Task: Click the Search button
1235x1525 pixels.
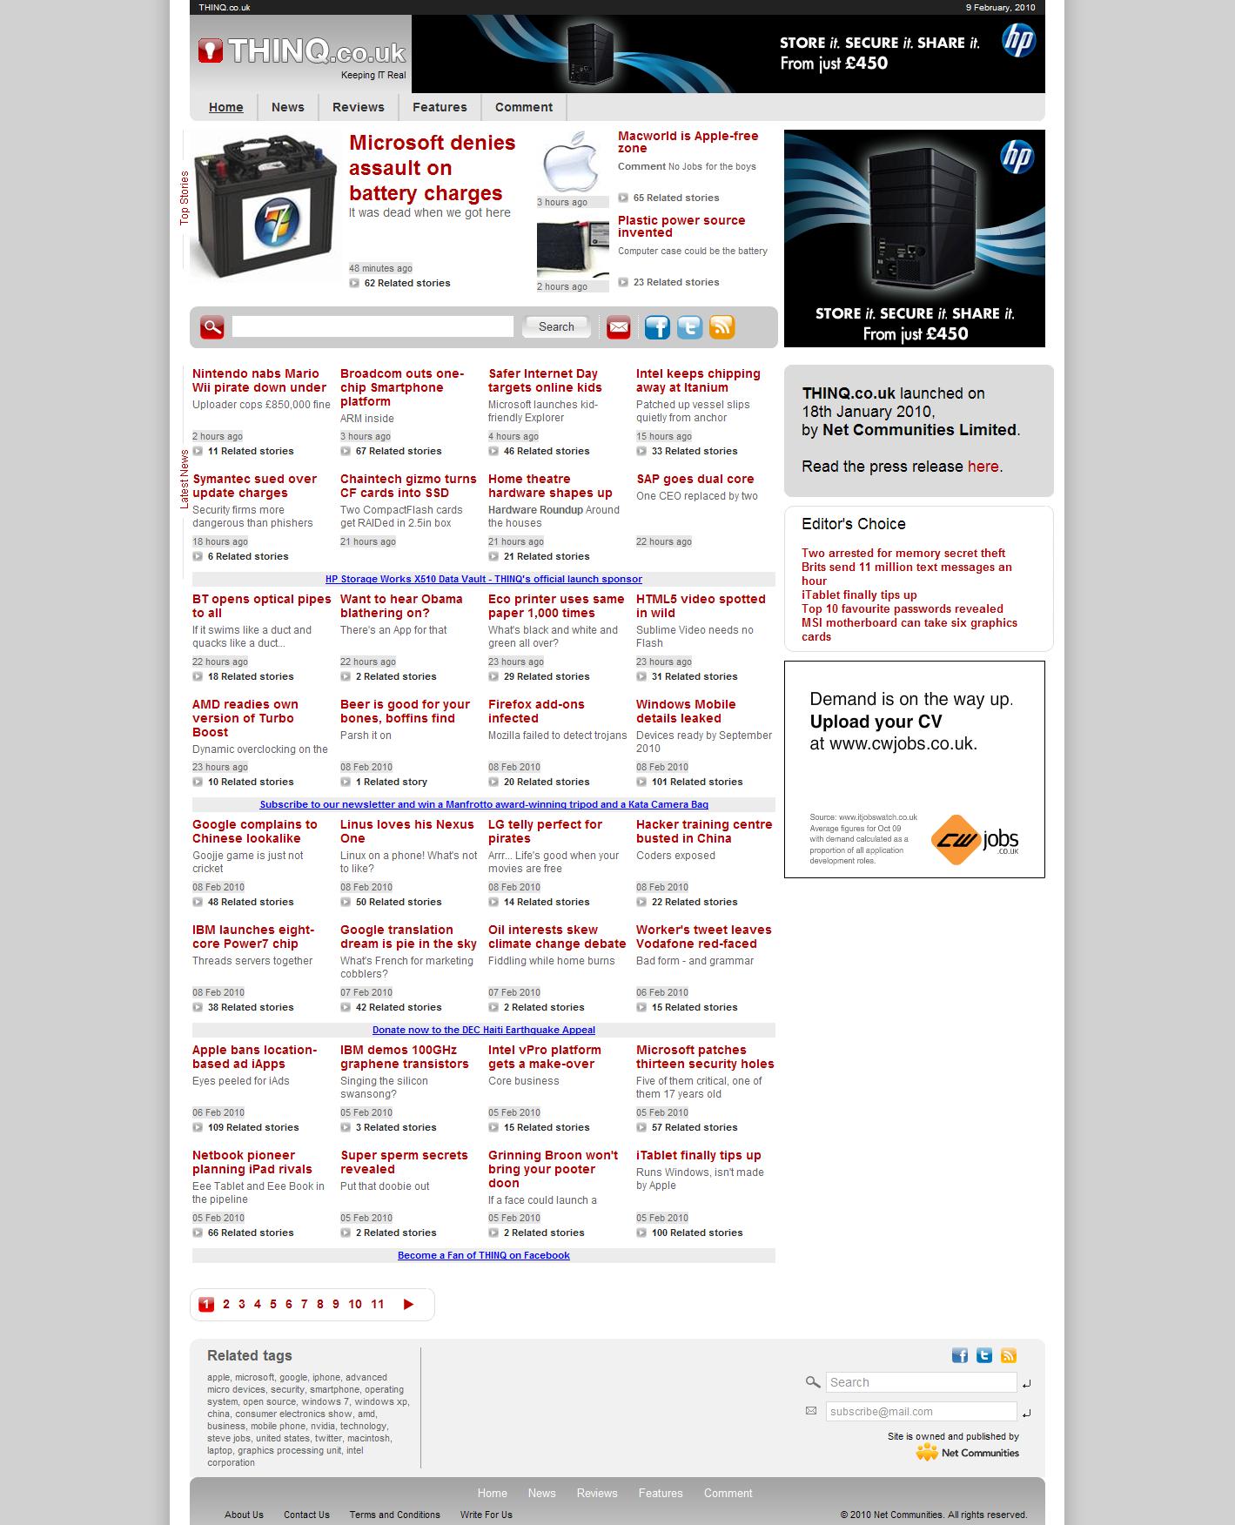Action: [556, 326]
